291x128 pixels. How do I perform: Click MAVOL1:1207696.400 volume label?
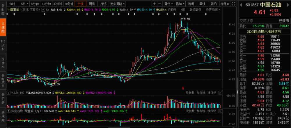pyautogui.click(x=68, y=93)
